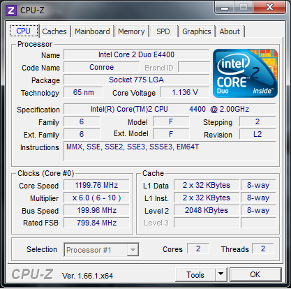Open the Mainboard tab
Image resolution: width=291 pixels, height=289 pixels.
(x=92, y=31)
